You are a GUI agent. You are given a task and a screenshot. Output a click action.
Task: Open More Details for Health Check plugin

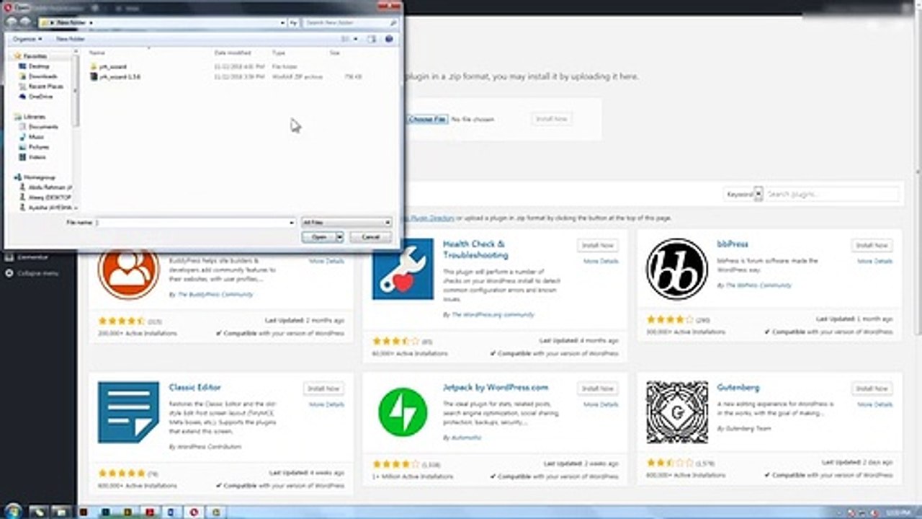pyautogui.click(x=601, y=261)
